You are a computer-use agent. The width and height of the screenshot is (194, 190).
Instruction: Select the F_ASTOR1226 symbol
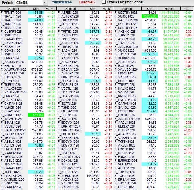pos(68,16)
